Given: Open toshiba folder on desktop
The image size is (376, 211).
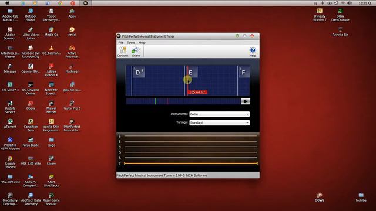Looking at the screenshot, I should (361, 198).
